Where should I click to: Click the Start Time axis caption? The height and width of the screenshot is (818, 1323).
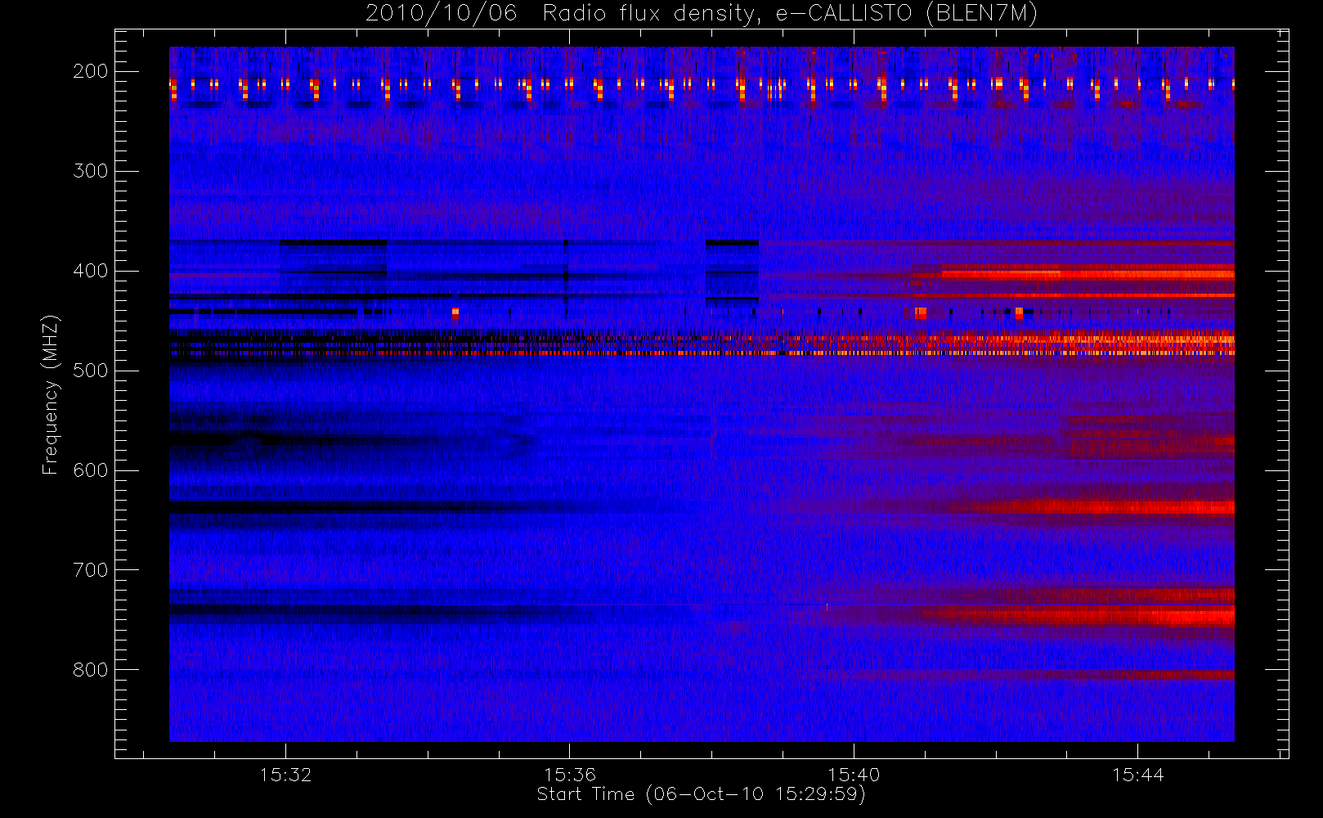[x=701, y=794]
